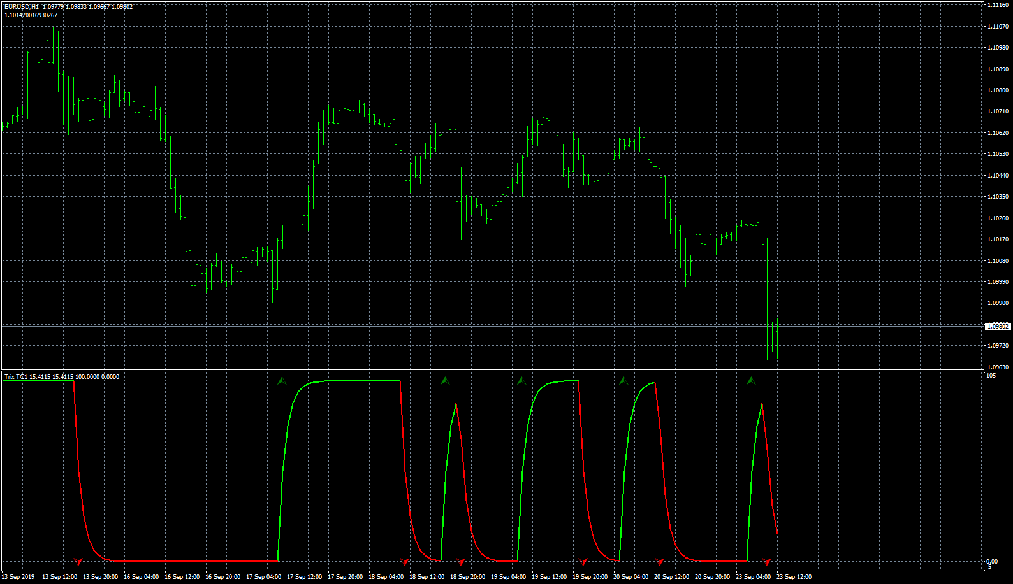Click the 1.09720 price axis label
Screen dimensions: 1013x584
(998, 346)
